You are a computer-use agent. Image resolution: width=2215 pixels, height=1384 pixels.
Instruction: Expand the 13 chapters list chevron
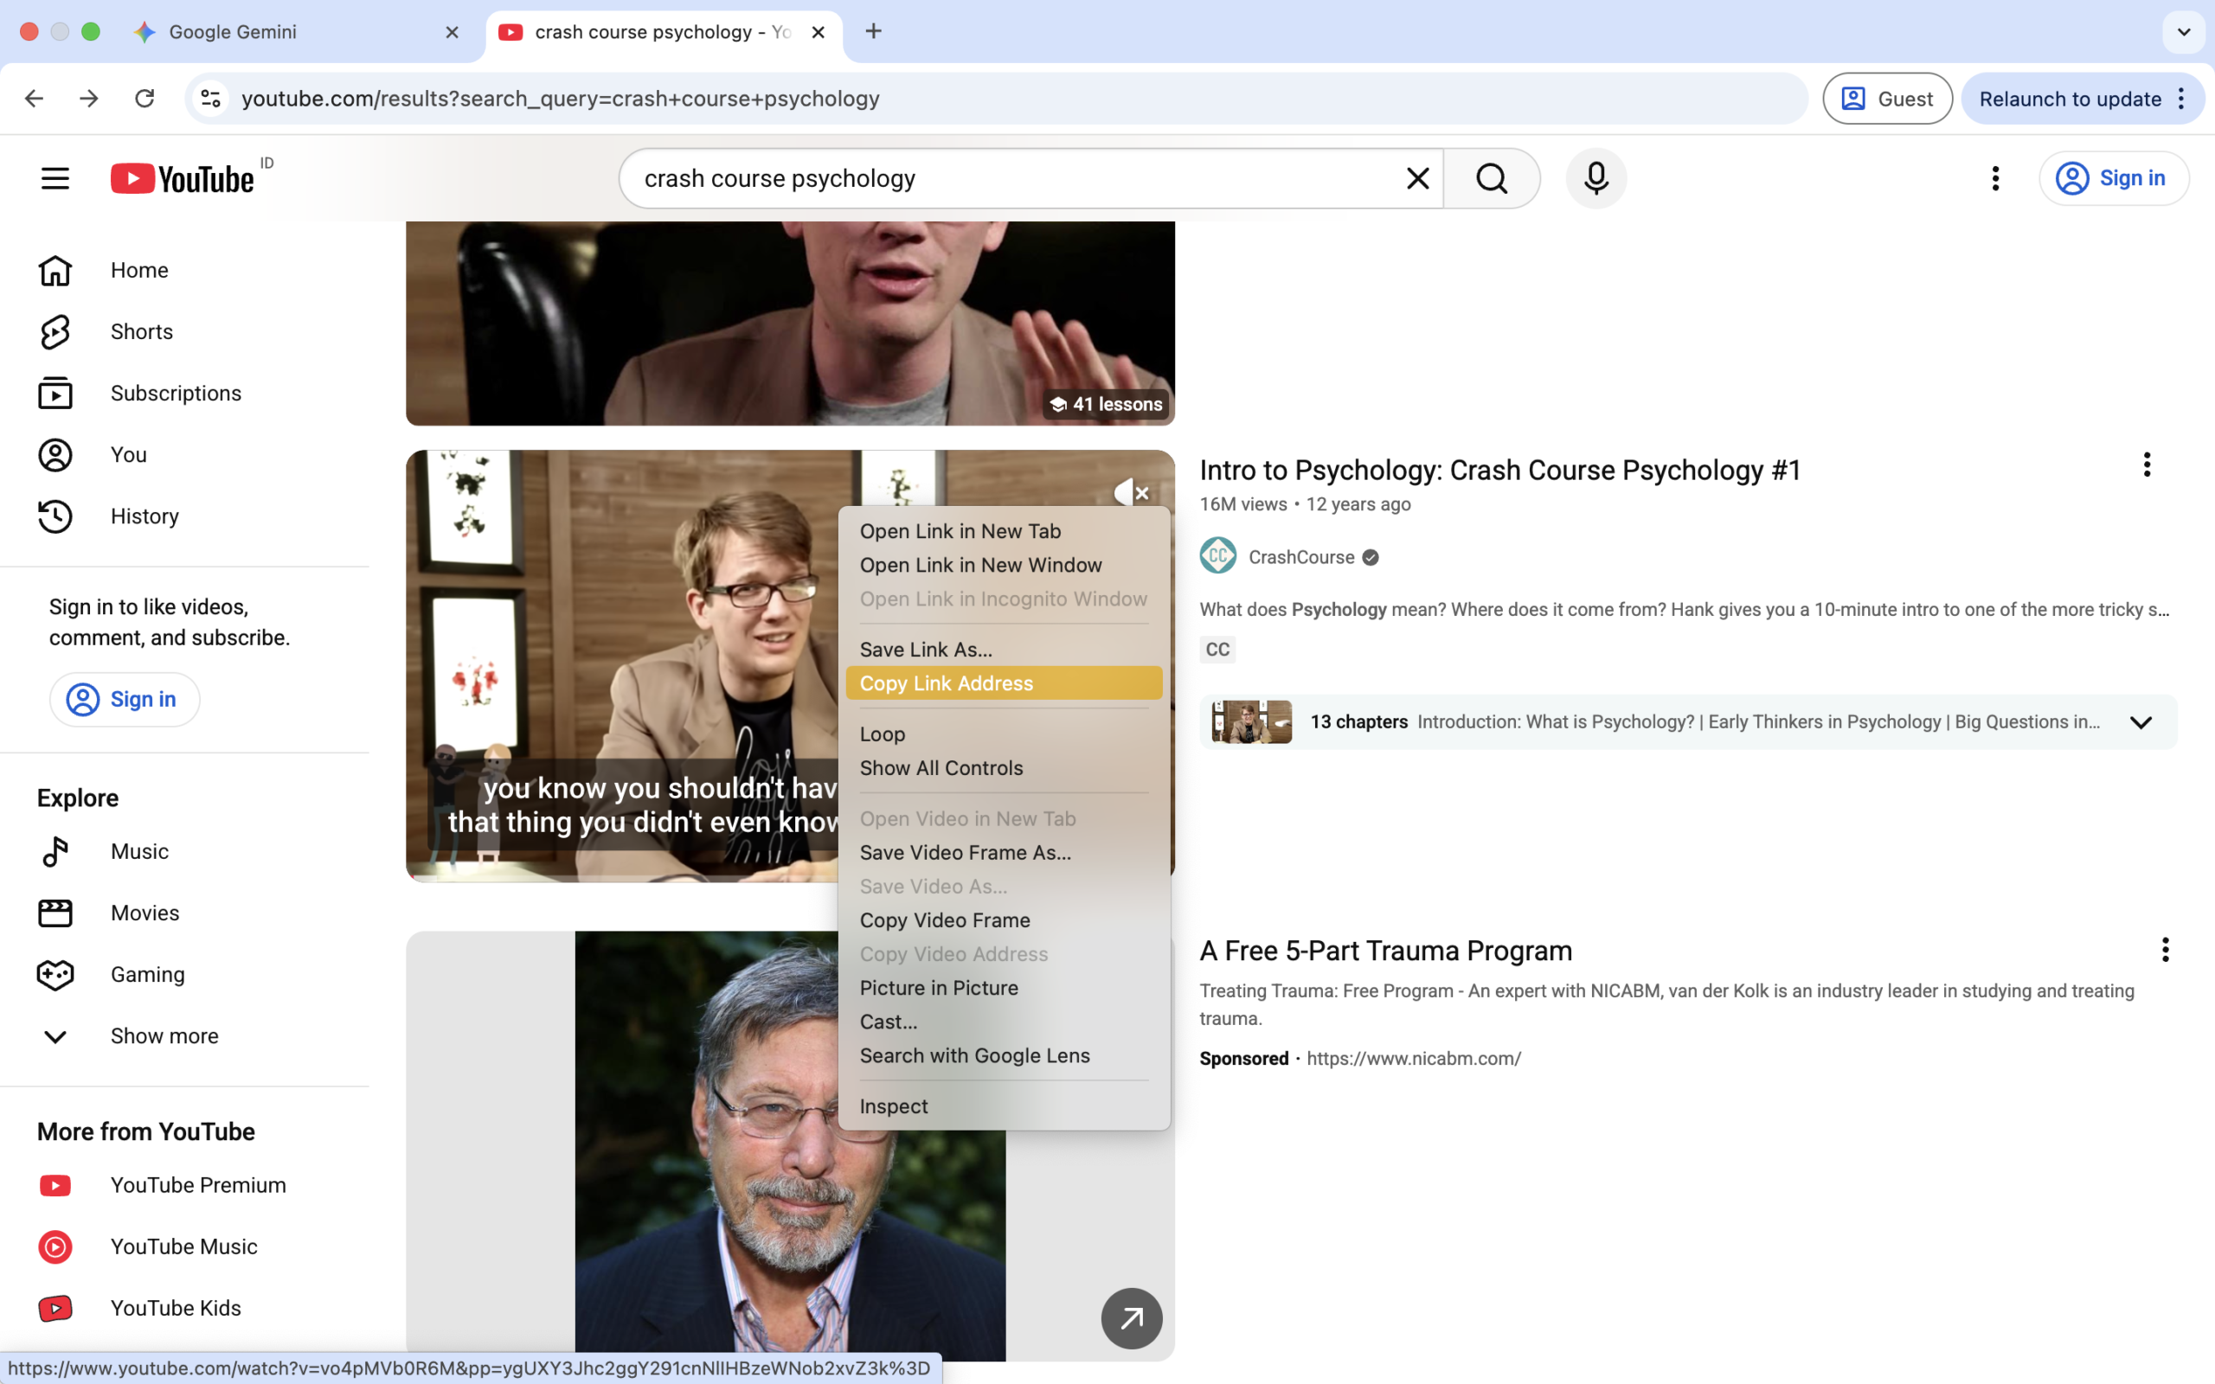(x=2141, y=721)
